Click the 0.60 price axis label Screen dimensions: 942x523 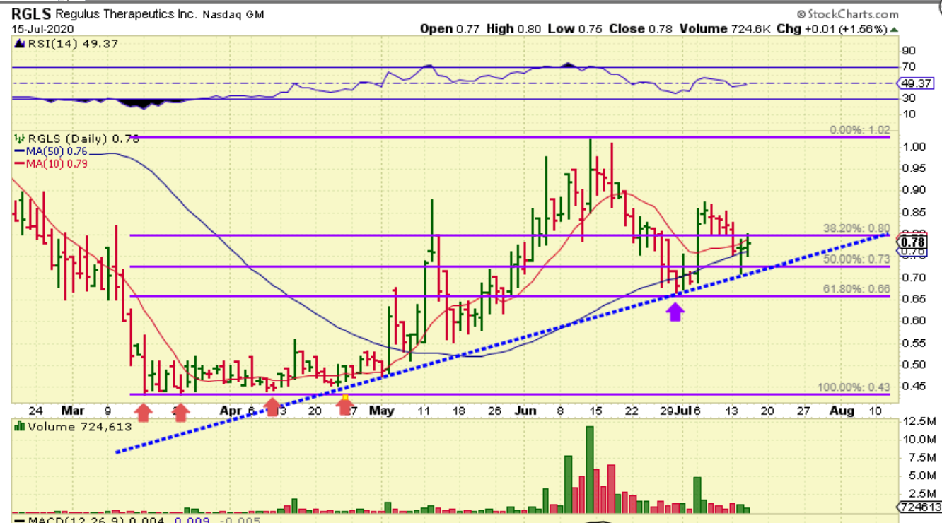tap(916, 320)
